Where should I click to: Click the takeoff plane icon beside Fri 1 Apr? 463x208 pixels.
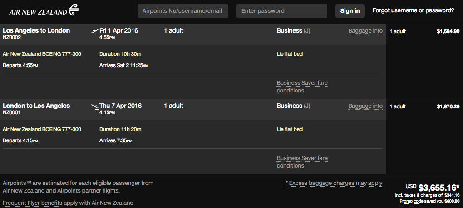pos(94,31)
